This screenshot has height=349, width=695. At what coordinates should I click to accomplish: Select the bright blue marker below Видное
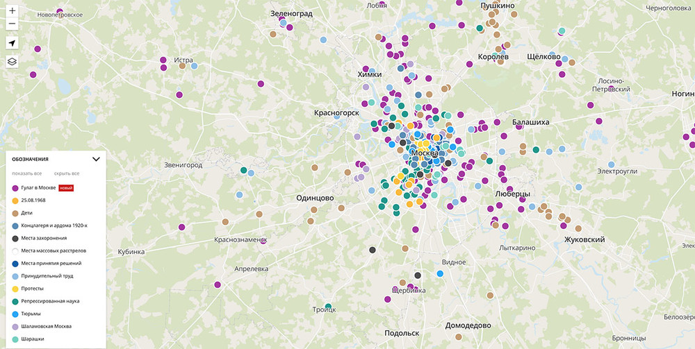click(440, 274)
